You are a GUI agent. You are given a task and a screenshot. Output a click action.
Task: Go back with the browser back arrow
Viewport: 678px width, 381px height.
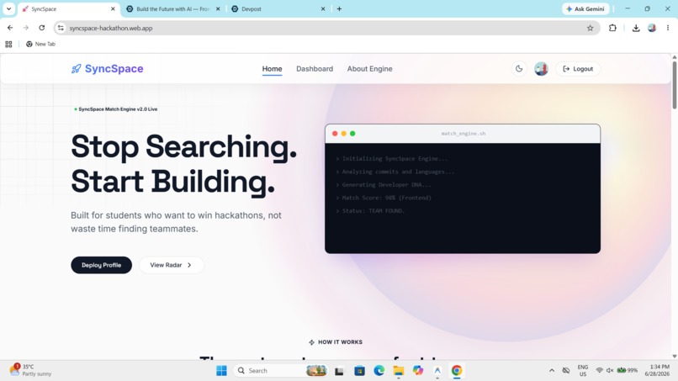pos(10,28)
